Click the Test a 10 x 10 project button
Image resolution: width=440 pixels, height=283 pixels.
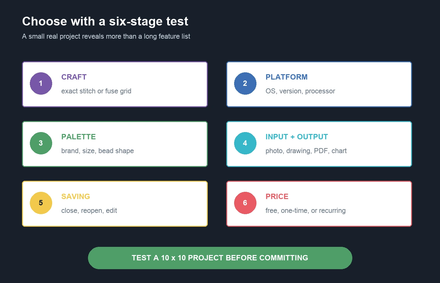(x=220, y=258)
